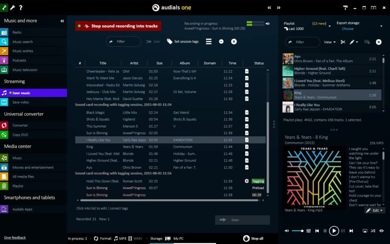390x244 pixels.
Task: Toggle the checkbox for Shots & Squats
Action: (x=247, y=119)
